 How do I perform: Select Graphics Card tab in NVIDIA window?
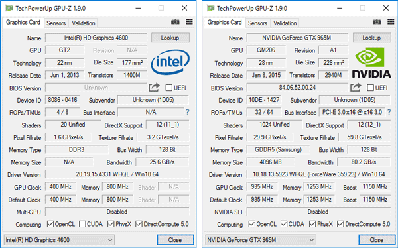(225, 23)
